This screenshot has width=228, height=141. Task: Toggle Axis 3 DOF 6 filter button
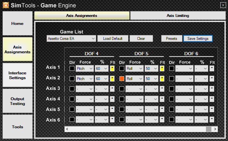tap(212, 89)
